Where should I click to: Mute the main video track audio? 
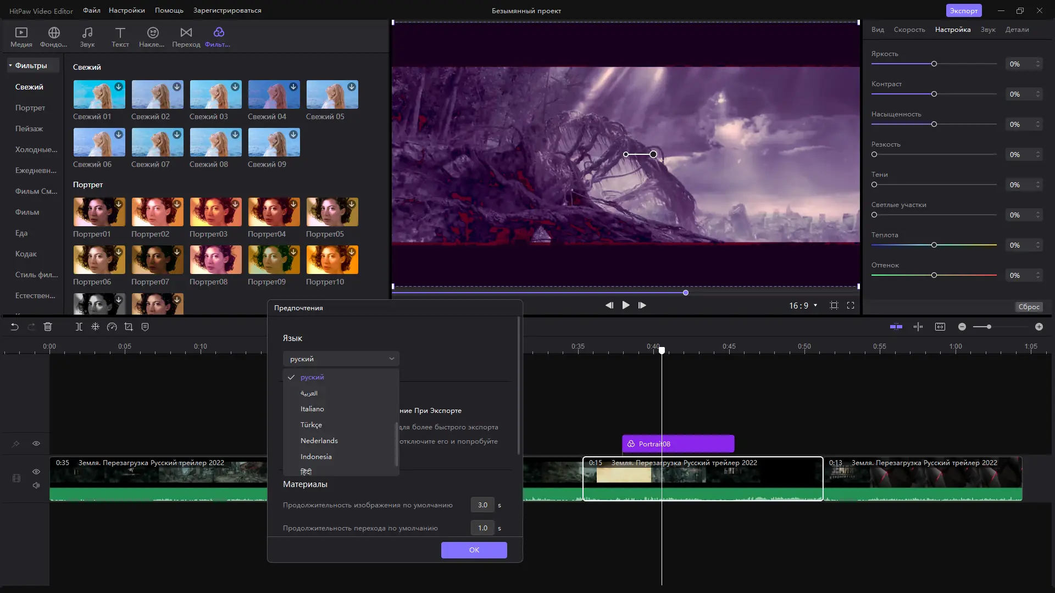36,485
